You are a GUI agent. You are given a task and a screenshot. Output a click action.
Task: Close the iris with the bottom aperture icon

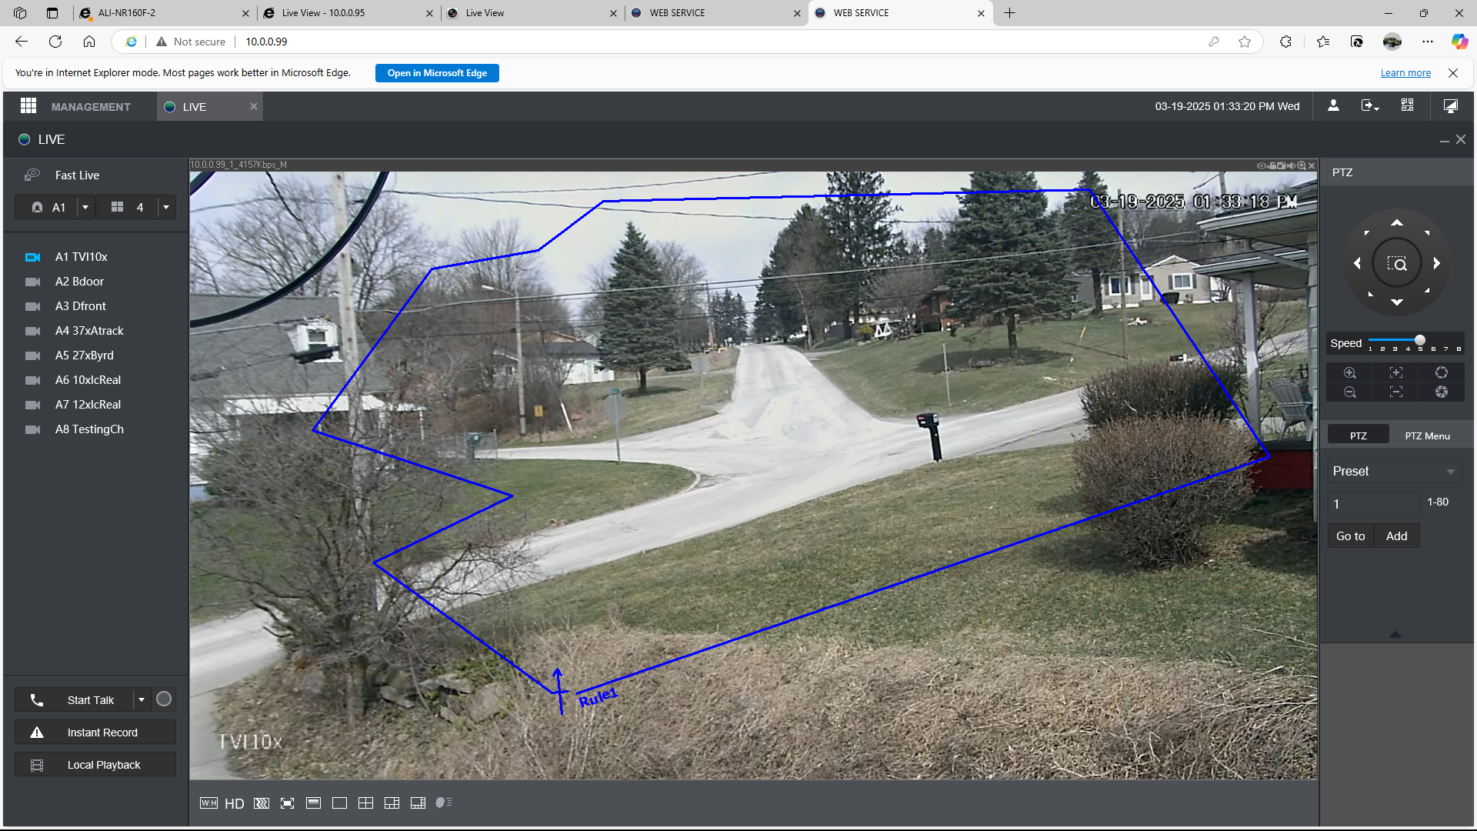pyautogui.click(x=1441, y=392)
